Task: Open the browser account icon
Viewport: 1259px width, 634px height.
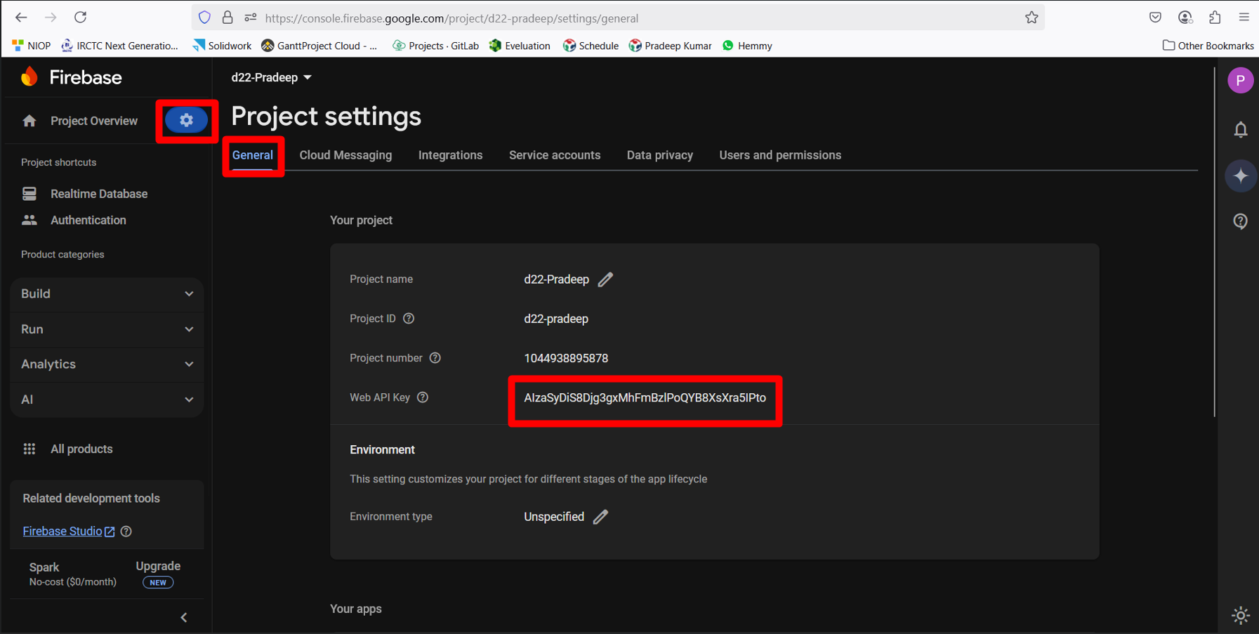Action: (1185, 18)
